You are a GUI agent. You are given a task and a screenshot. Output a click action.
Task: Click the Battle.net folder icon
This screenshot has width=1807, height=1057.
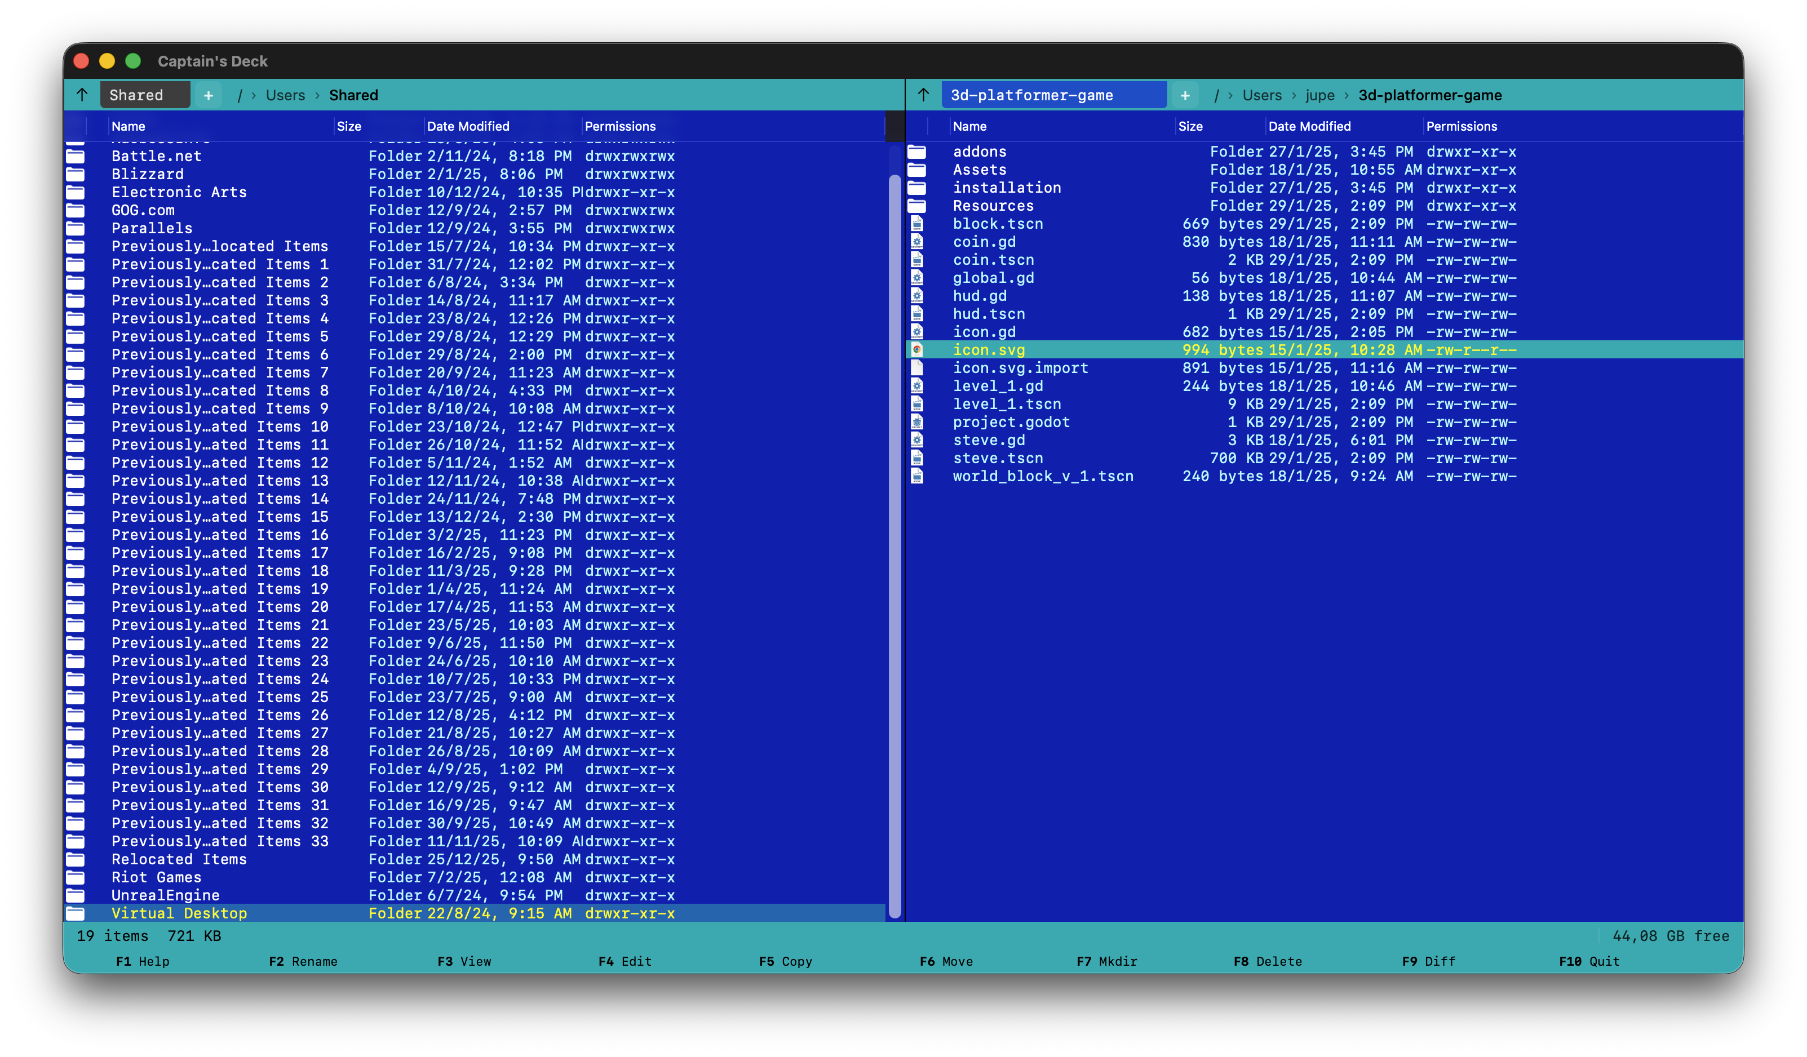click(x=76, y=156)
